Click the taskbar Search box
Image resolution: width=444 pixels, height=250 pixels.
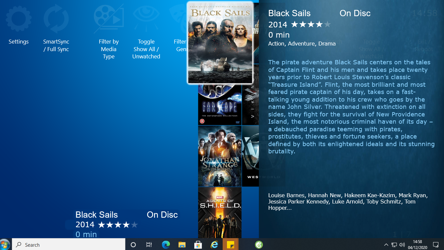coord(69,244)
